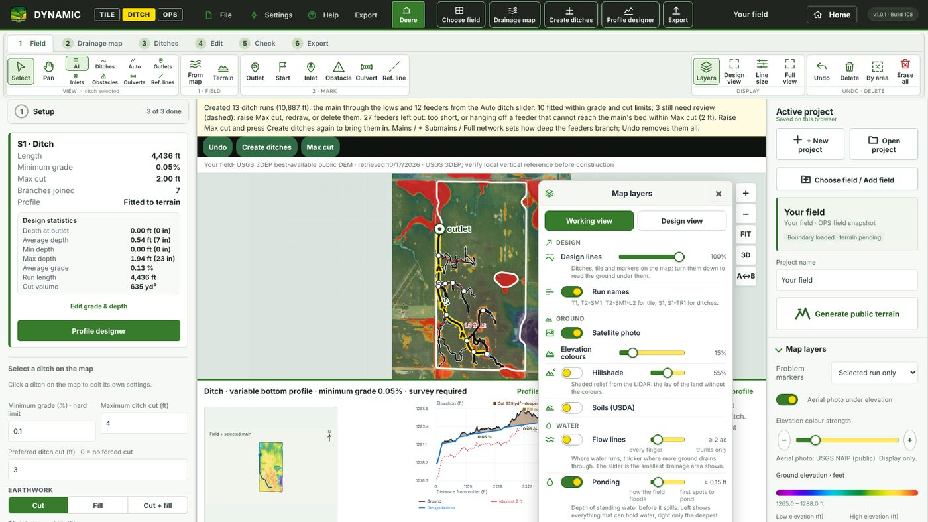Click the From map tool
Viewport: 928px width, 522px height.
click(196, 70)
